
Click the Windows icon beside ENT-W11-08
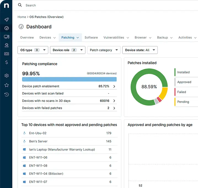coord(24,166)
